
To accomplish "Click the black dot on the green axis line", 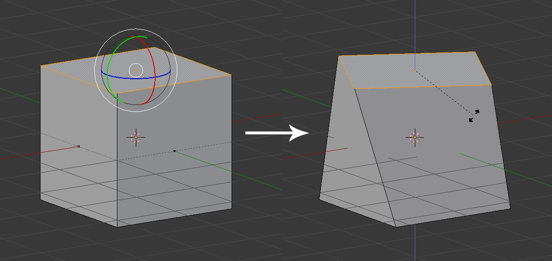I will tap(174, 151).
